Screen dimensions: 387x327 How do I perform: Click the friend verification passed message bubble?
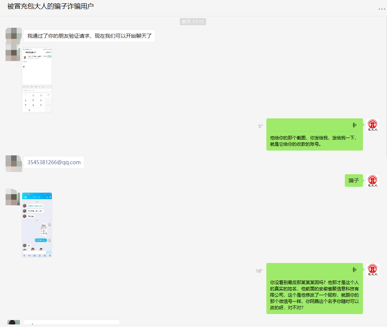pos(89,36)
